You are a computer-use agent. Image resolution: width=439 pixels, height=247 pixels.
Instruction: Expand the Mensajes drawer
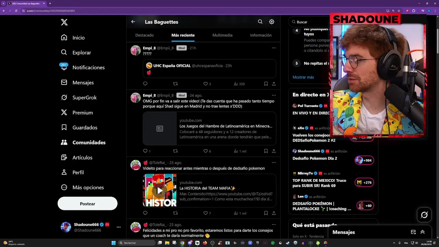[423, 232]
